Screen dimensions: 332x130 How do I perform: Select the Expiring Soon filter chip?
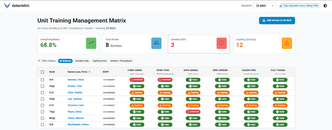100,61
